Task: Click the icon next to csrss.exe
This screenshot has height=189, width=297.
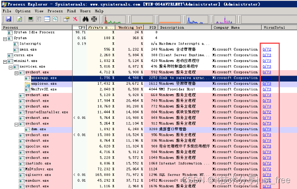Action: point(10,56)
